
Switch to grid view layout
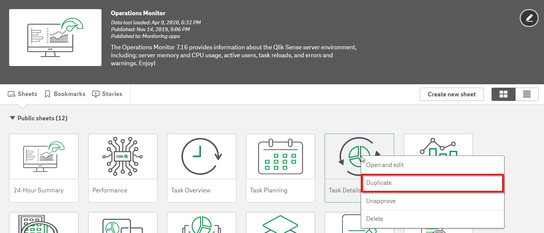503,94
